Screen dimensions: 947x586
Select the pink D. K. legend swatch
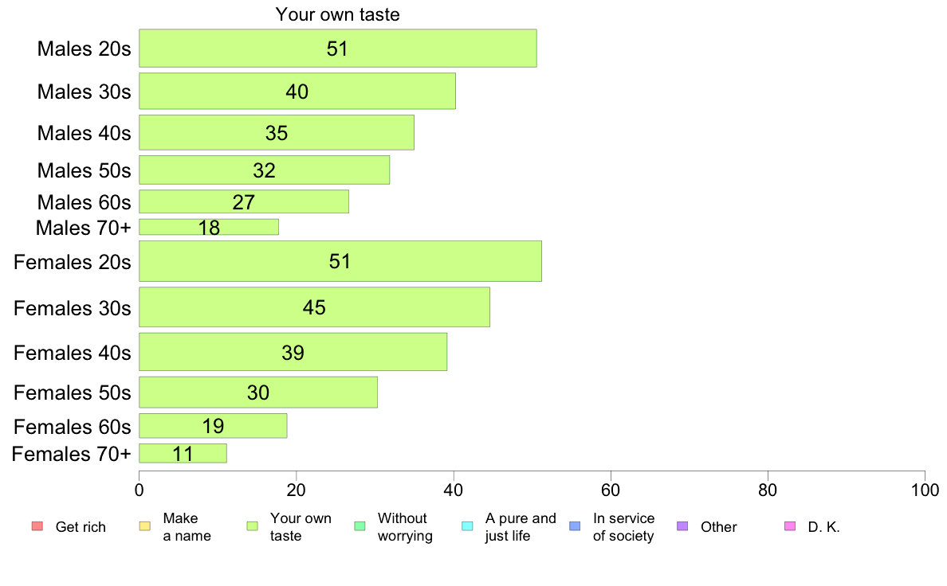[790, 526]
